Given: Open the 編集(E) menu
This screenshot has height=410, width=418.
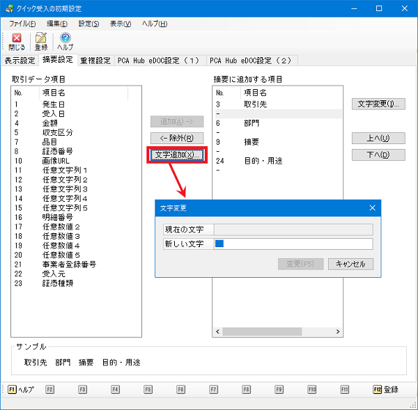Looking at the screenshot, I should click(56, 24).
